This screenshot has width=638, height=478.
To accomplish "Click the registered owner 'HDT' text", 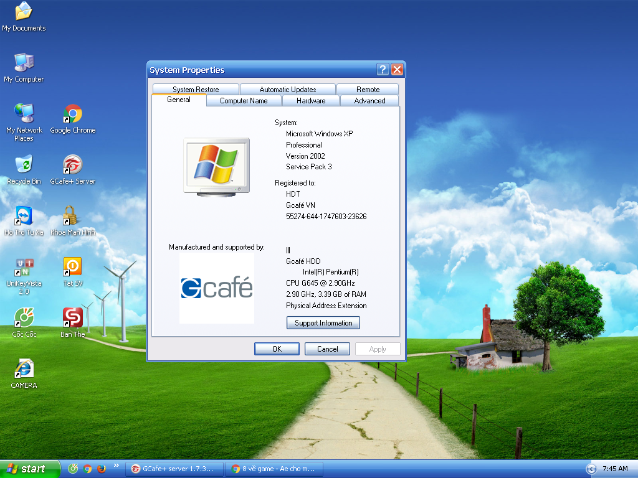I will tap(293, 194).
